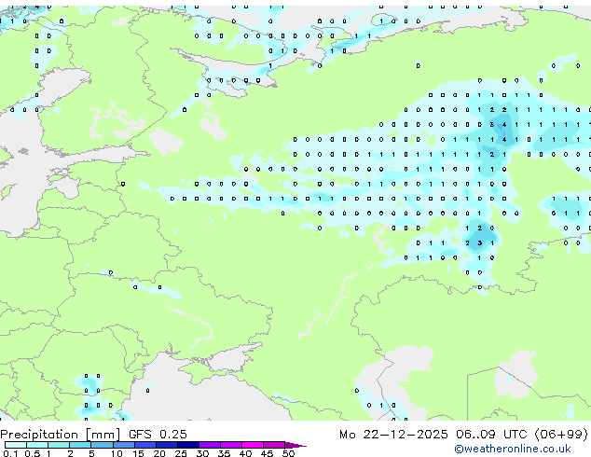
Task: Click the legend arrow tip beyond 50 mm
Action: (x=295, y=445)
